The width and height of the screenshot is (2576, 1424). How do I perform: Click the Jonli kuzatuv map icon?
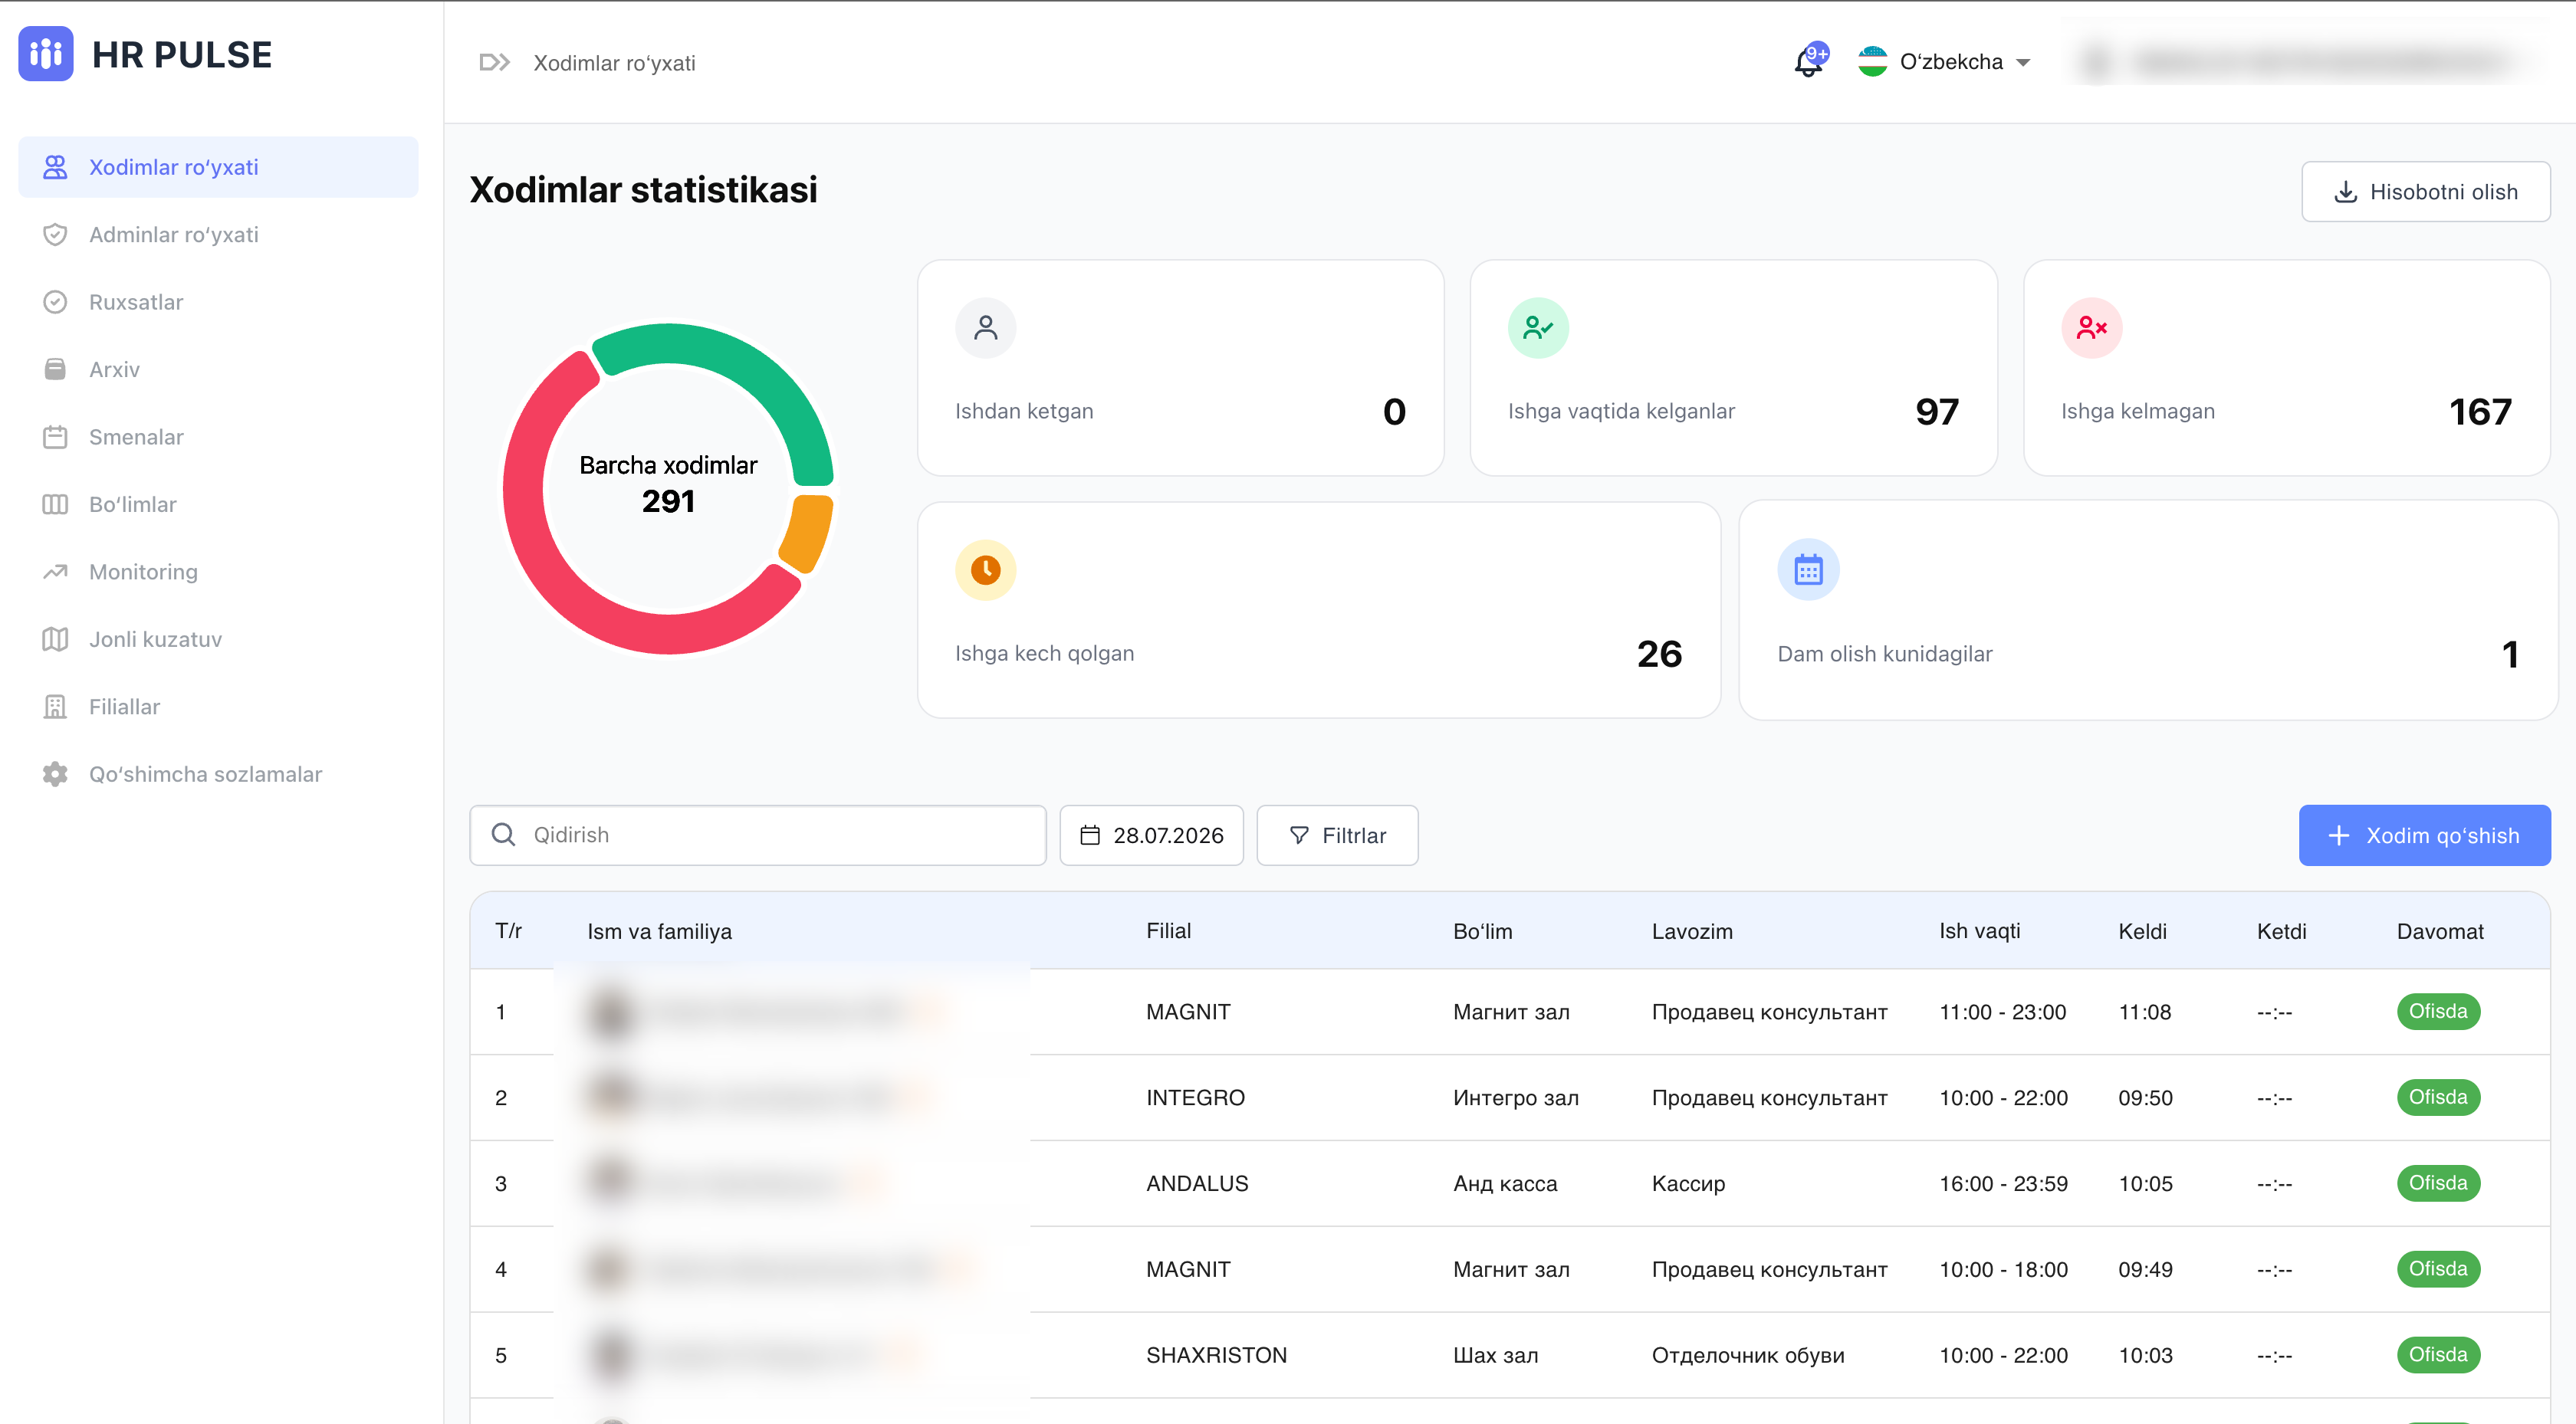coord(55,639)
